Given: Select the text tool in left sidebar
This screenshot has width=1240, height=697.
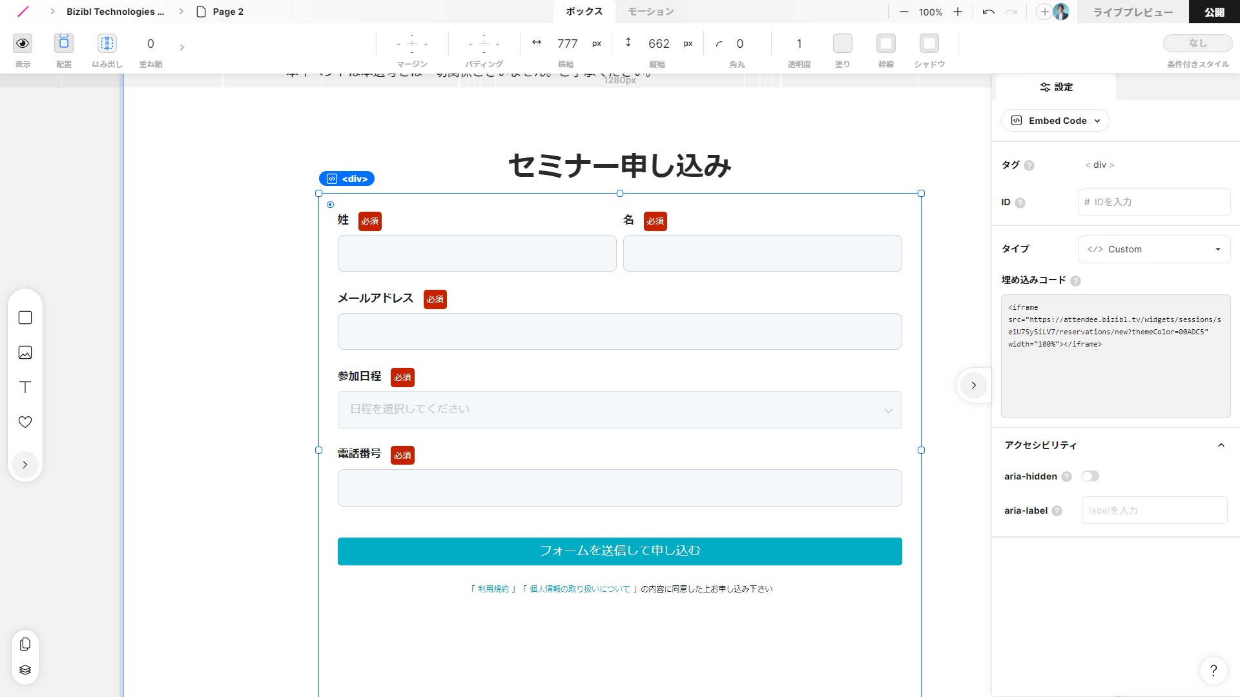Looking at the screenshot, I should (25, 387).
